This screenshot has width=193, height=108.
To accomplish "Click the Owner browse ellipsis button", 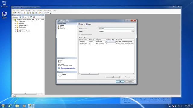I will [133, 31].
